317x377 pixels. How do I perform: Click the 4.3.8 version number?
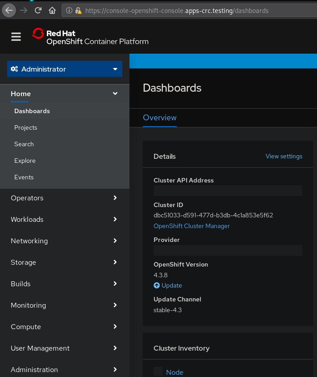161,275
